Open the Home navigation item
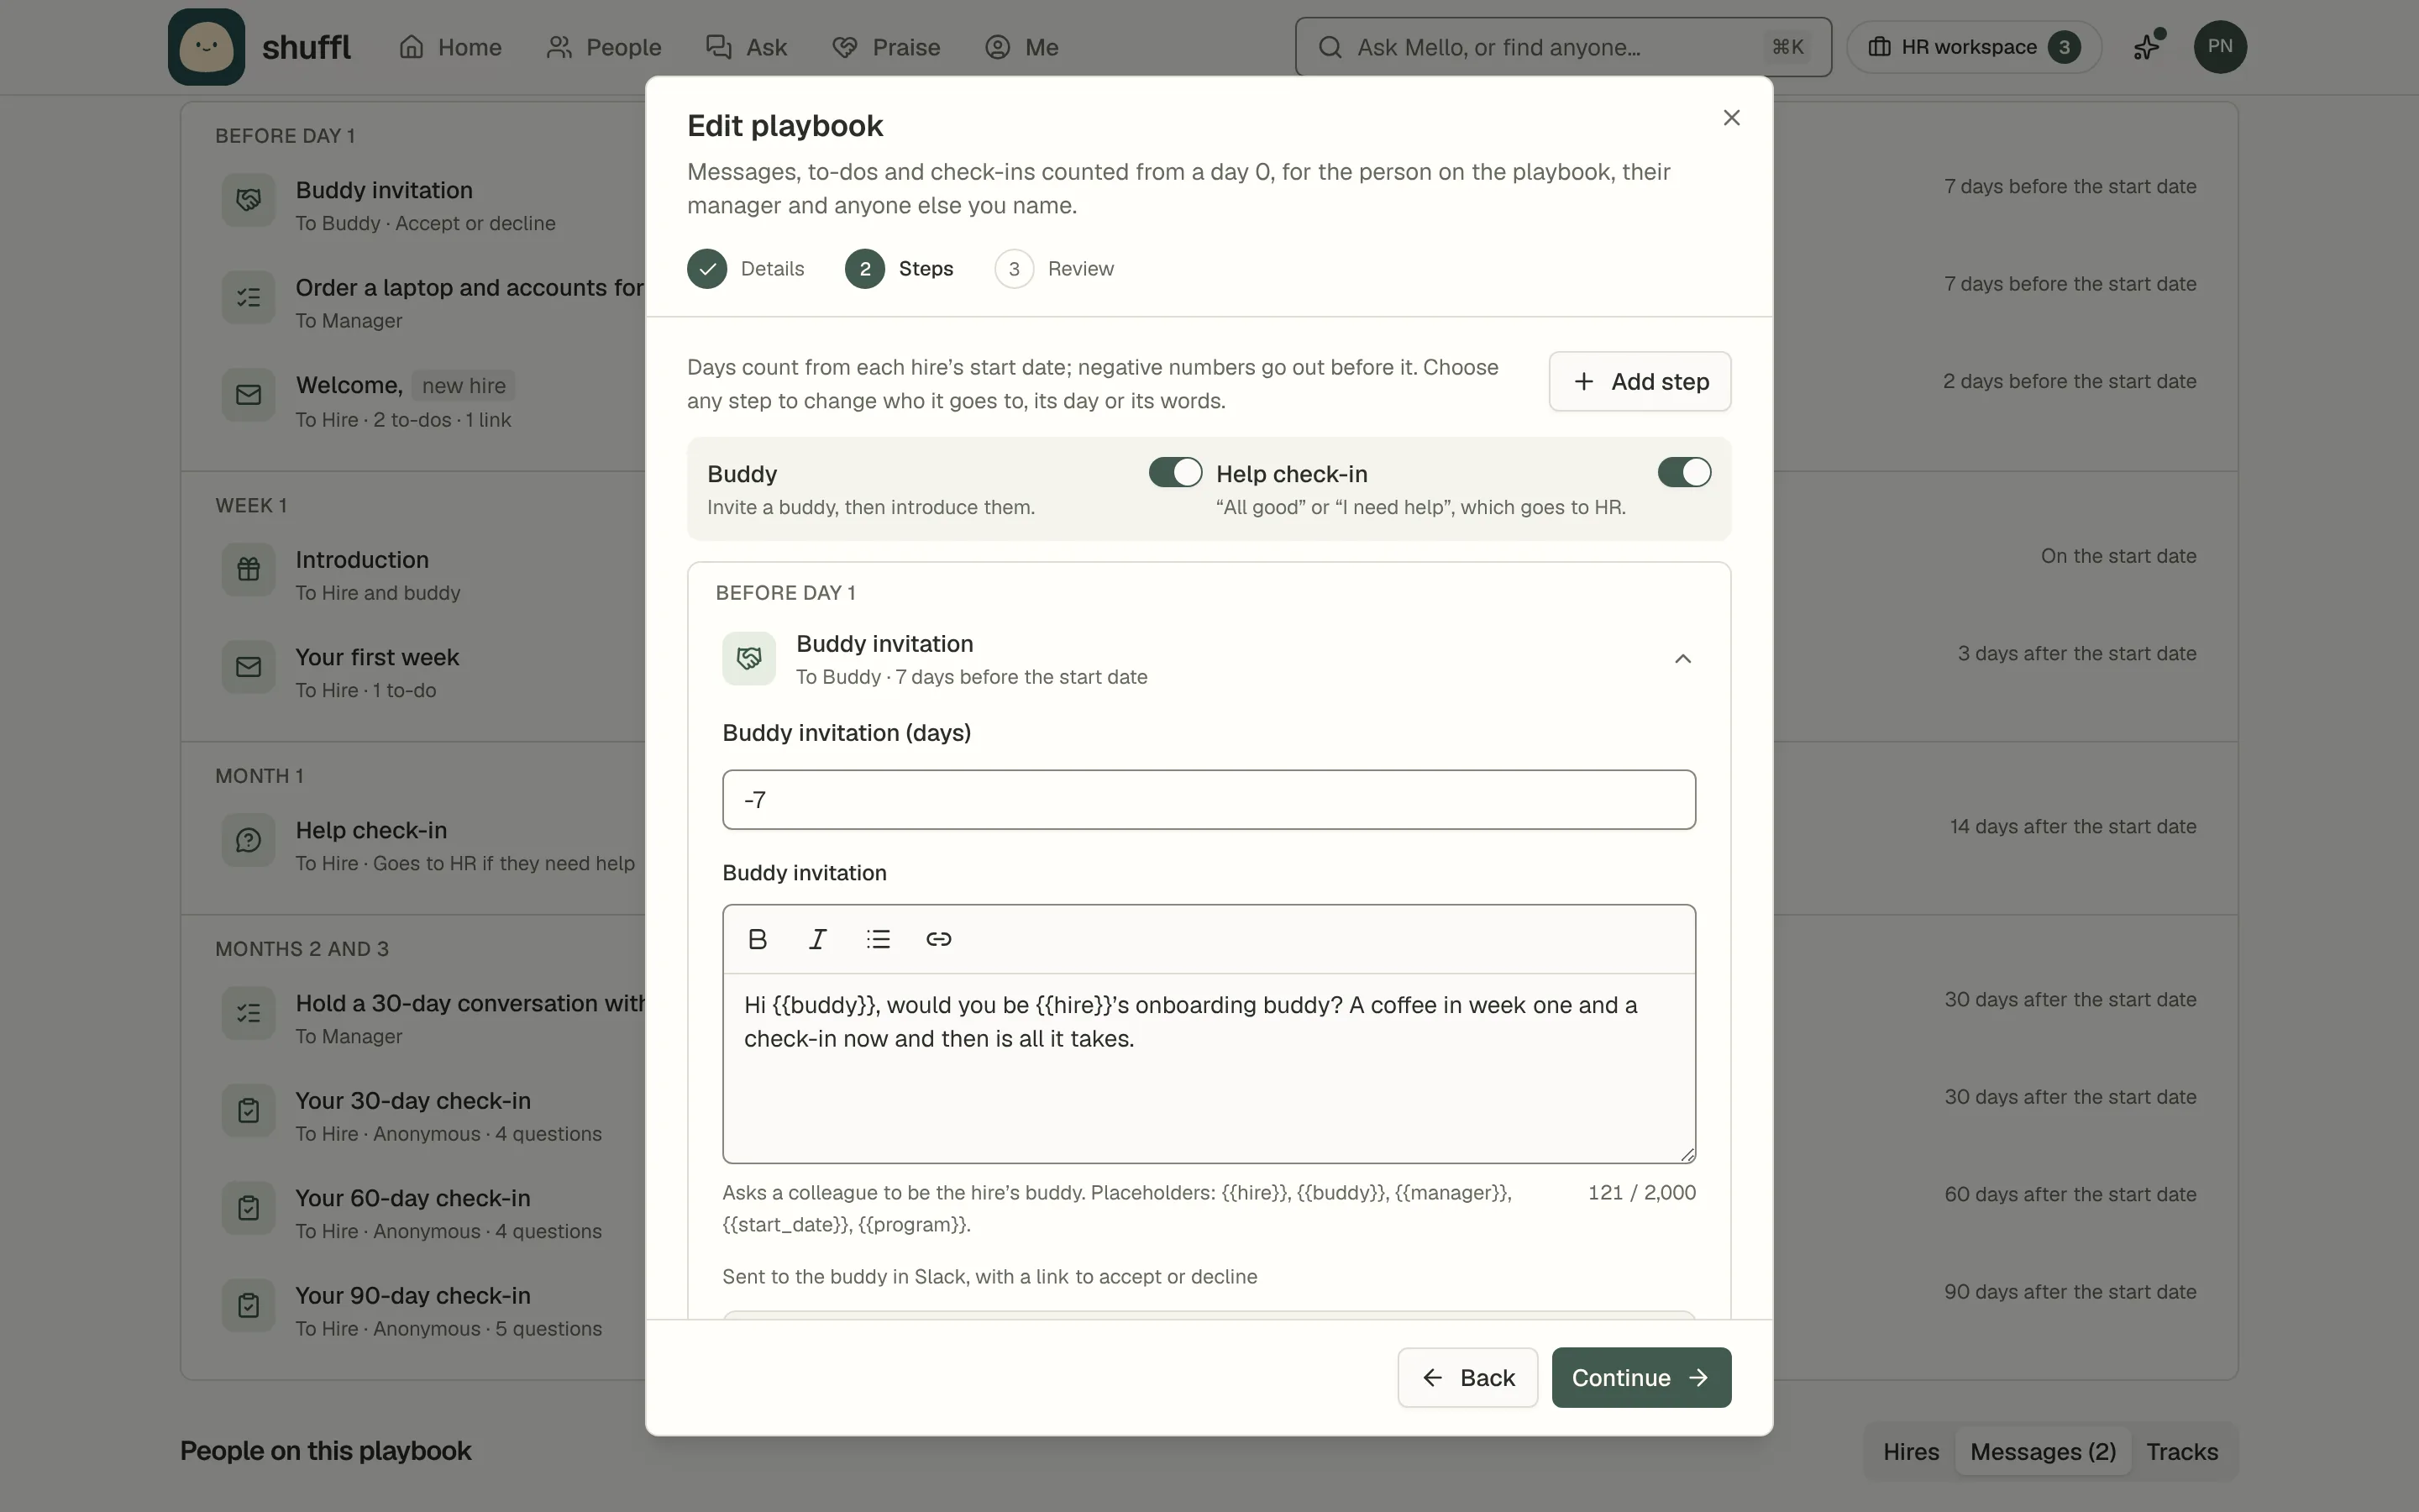This screenshot has height=1512, width=2419. click(450, 47)
